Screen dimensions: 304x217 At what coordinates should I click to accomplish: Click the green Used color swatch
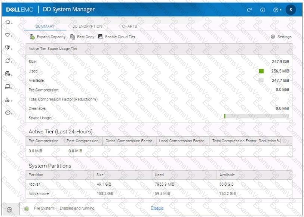tap(261, 71)
